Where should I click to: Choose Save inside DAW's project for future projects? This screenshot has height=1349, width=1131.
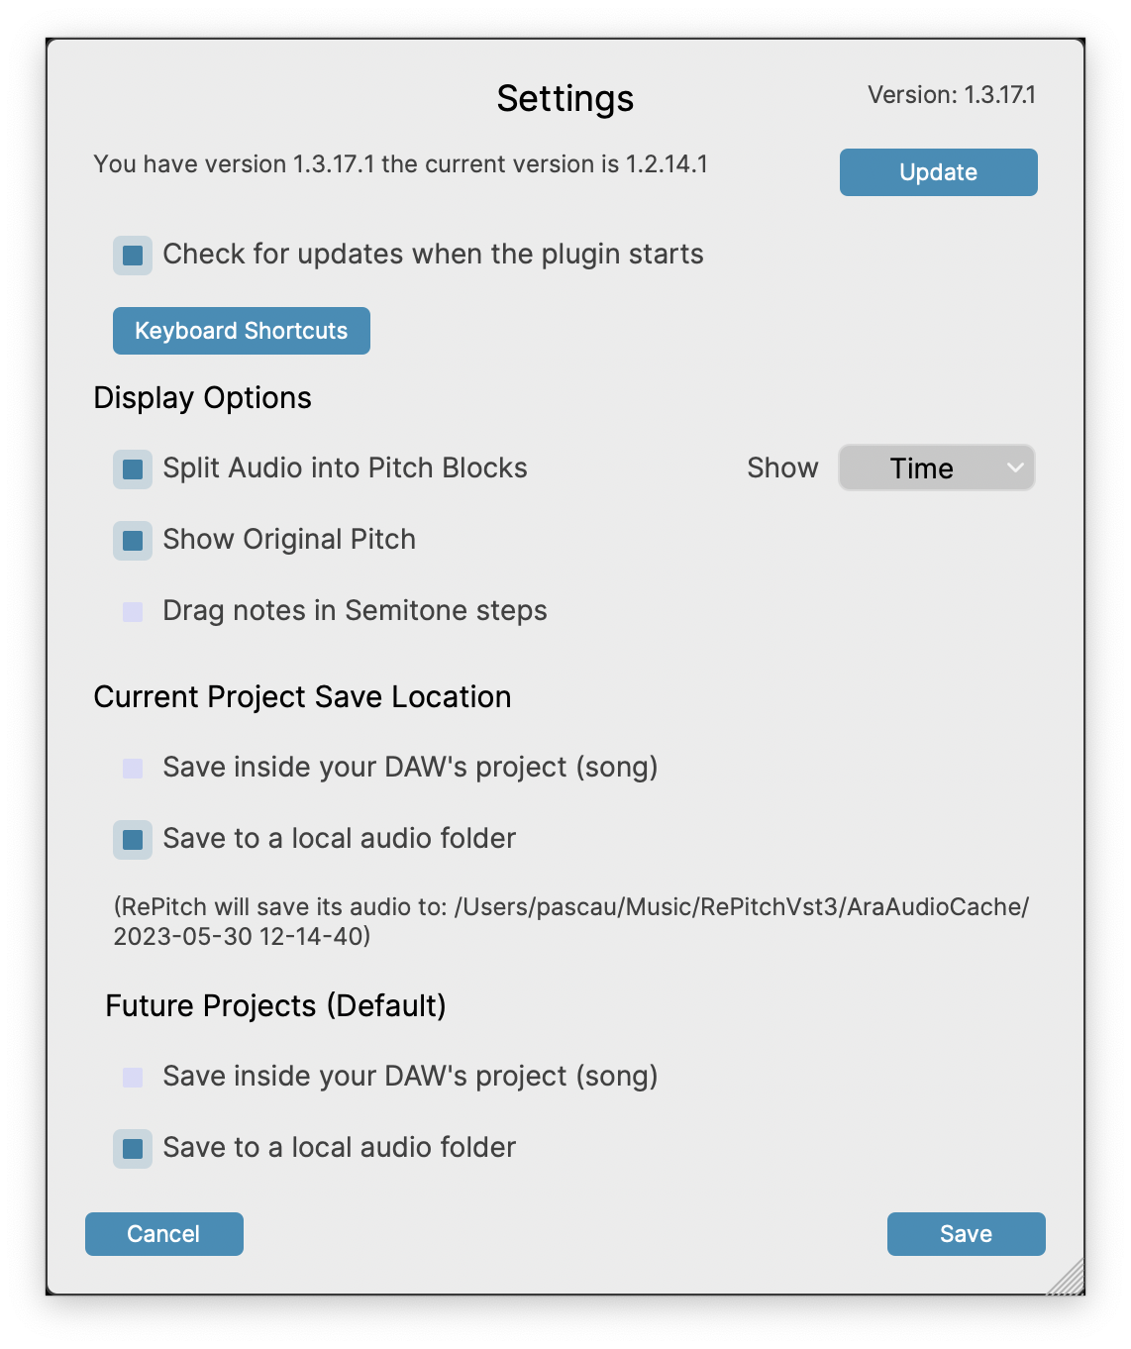(133, 1078)
